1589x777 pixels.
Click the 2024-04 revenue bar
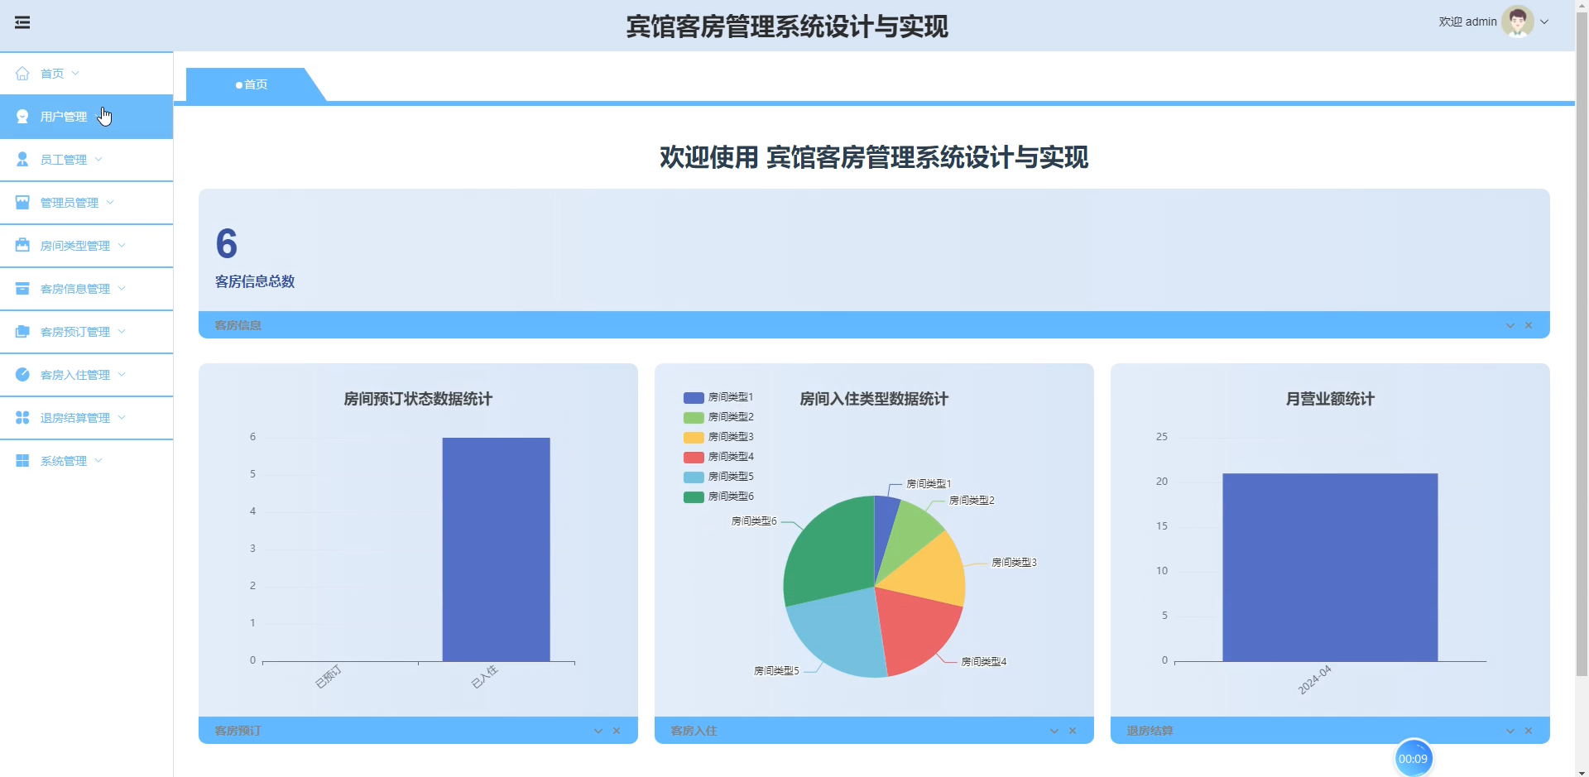coord(1330,568)
